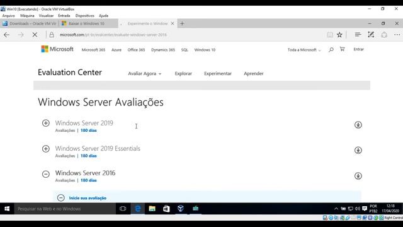Stop loading the page
The width and height of the screenshot is (403, 227).
[35, 35]
